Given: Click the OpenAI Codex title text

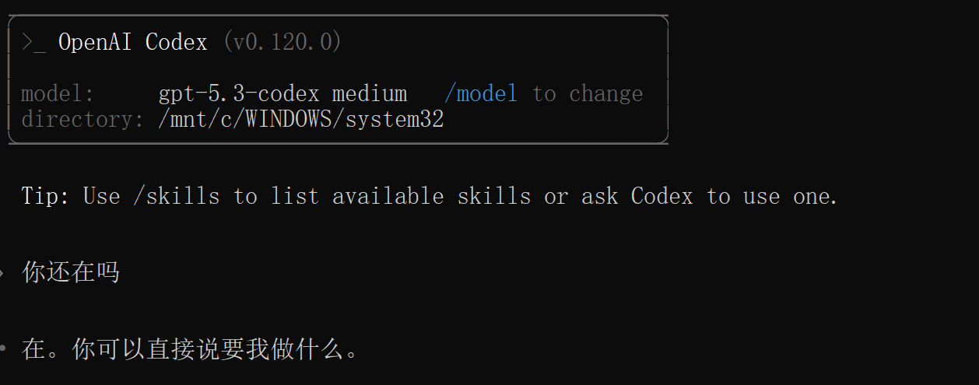Looking at the screenshot, I should [x=133, y=42].
